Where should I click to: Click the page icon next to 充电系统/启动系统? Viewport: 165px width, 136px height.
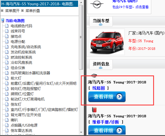pyautogui.click(x=7, y=47)
